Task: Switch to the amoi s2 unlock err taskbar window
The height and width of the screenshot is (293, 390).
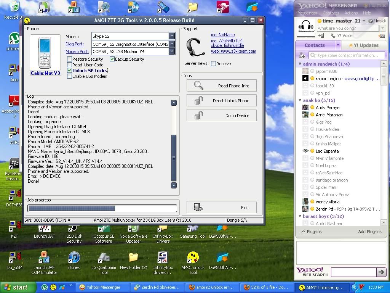Action: 212,287
